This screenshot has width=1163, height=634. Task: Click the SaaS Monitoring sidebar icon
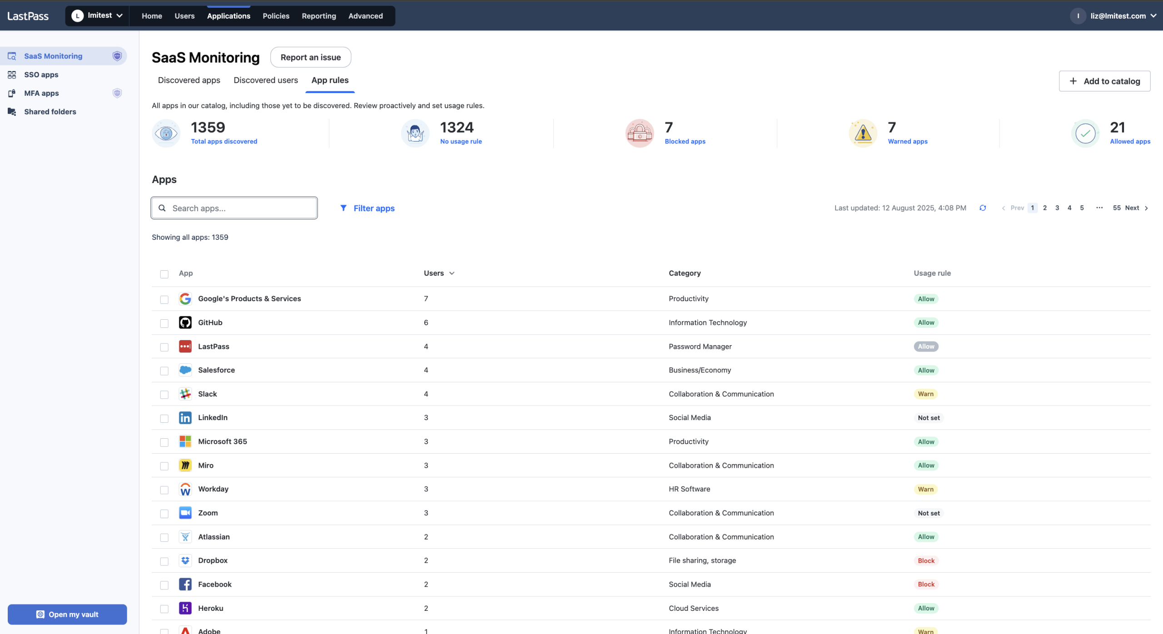[x=12, y=56]
